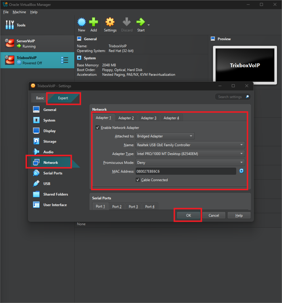The height and width of the screenshot is (303, 282).
Task: Select the Port 1 serial tab
Action: 101,206
